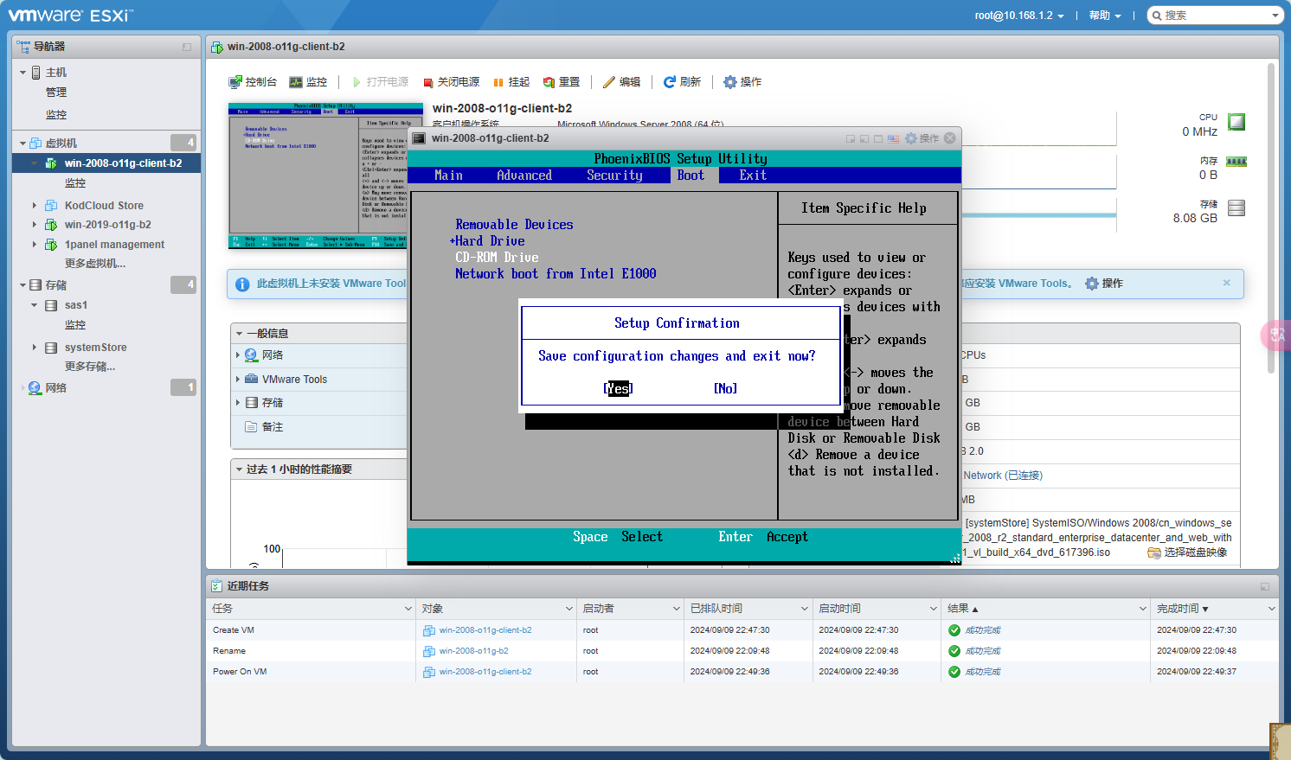Select 监控 under the host node
Screen dimensions: 1291x760
56,115
